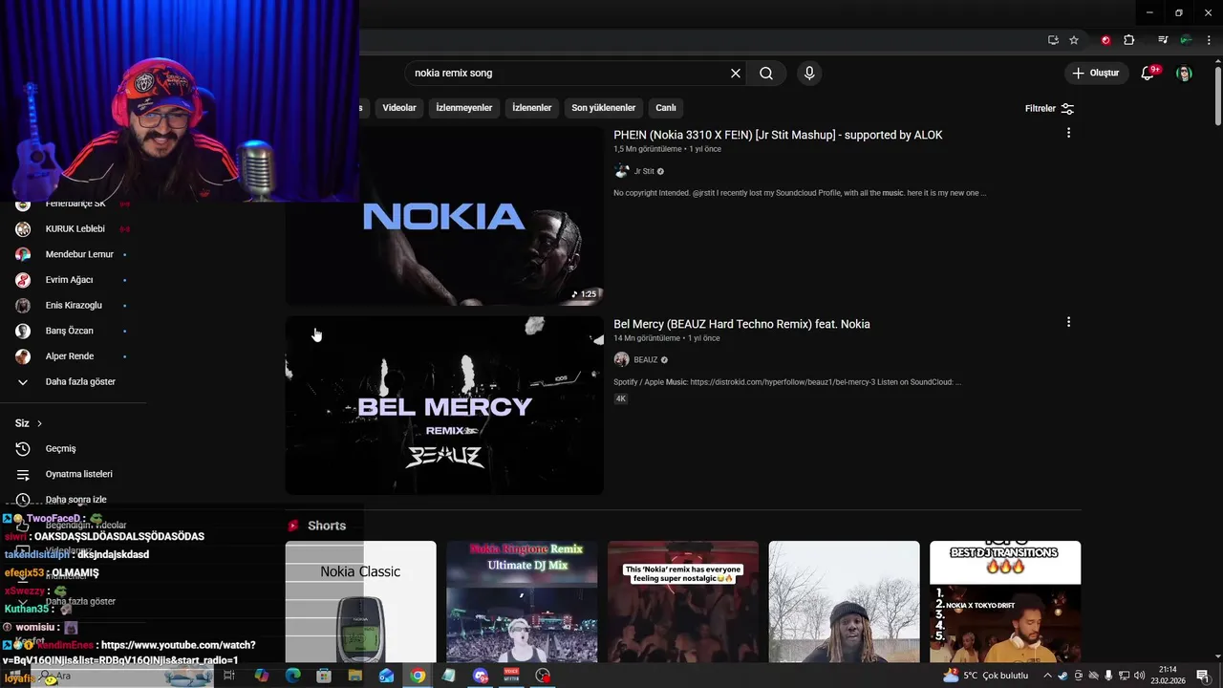Click the Shorts logo icon
The width and height of the screenshot is (1223, 688).
click(293, 526)
